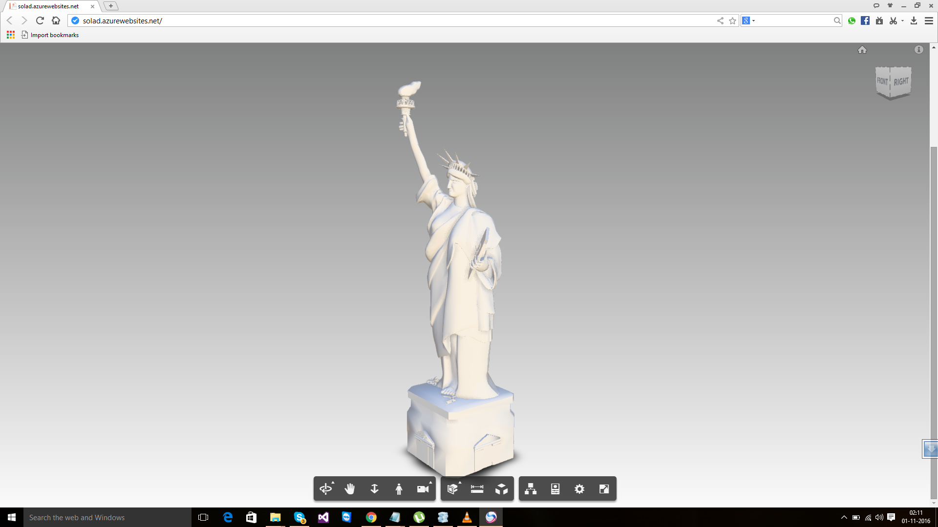The width and height of the screenshot is (938, 527).
Task: Activate the Pan hand tool
Action: pos(350,489)
